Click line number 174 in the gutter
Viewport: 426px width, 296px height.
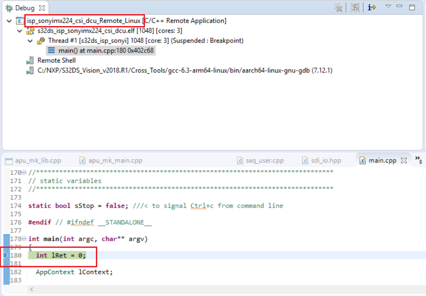[16, 205]
